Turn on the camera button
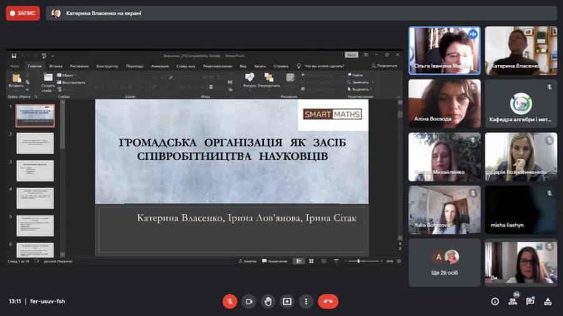Viewport: 563px width, 316px height. [x=249, y=301]
